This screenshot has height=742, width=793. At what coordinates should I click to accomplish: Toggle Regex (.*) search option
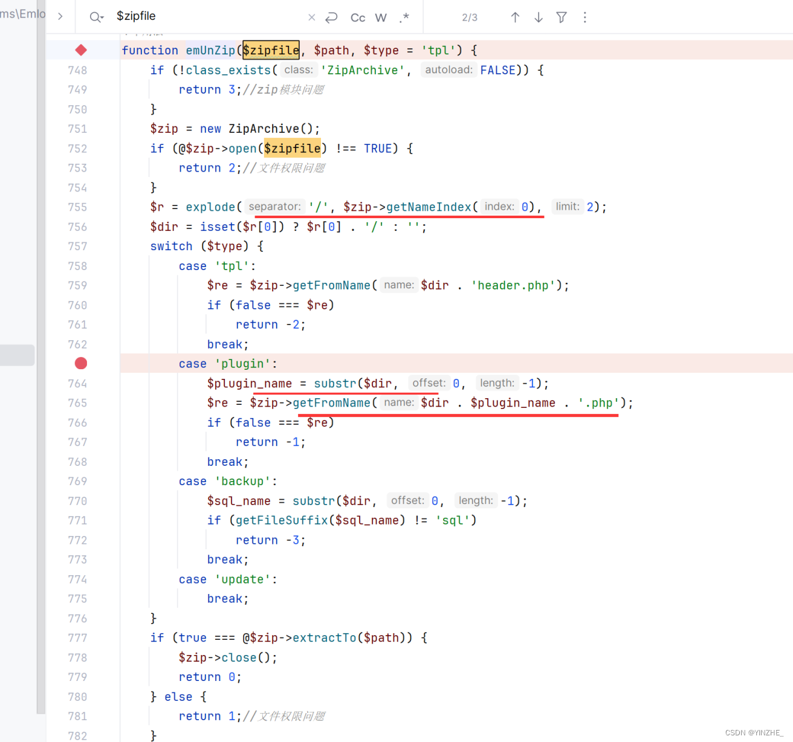pyautogui.click(x=404, y=18)
